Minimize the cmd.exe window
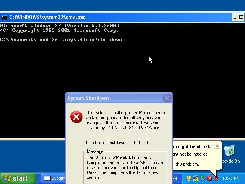The width and height of the screenshot is (245, 184). (x=235, y=17)
